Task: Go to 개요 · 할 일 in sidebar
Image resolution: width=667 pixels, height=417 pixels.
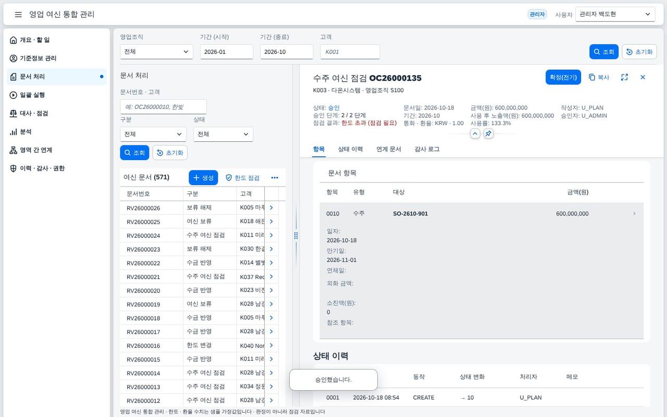Action: click(56, 40)
